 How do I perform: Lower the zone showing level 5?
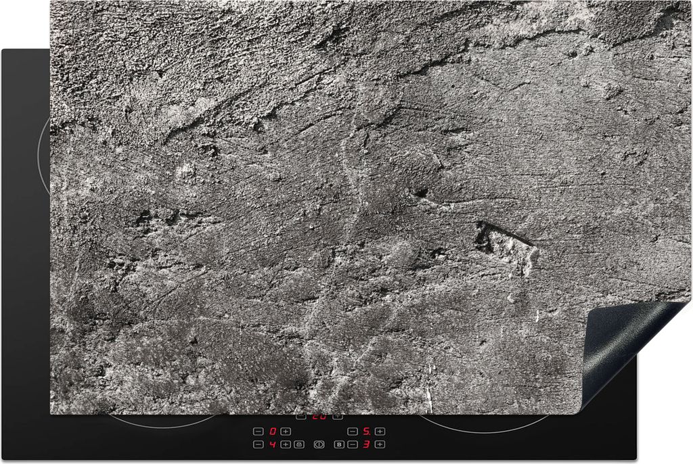coord(353,432)
